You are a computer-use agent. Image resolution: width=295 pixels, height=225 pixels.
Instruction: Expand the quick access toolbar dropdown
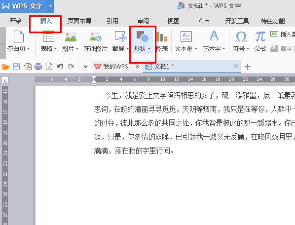[85, 67]
